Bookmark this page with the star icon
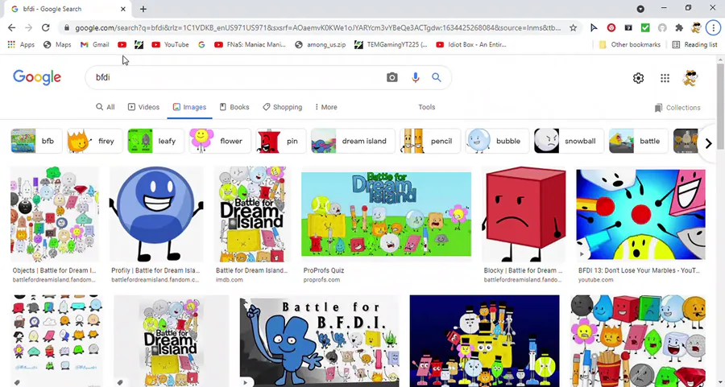 coord(573,27)
